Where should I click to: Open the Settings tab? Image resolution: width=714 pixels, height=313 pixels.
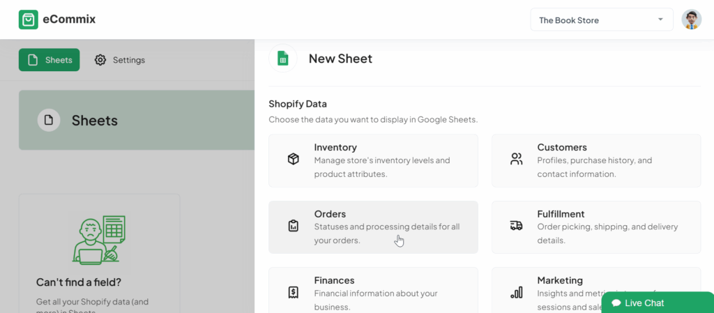120,60
